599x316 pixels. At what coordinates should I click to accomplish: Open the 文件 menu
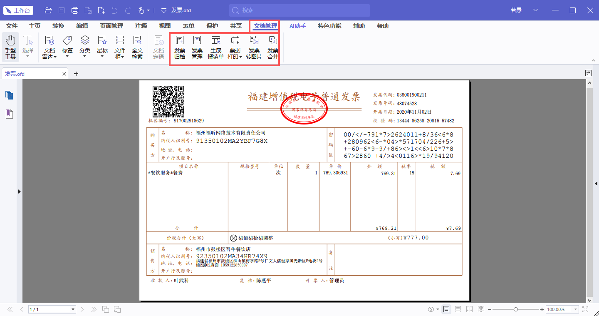(12, 26)
